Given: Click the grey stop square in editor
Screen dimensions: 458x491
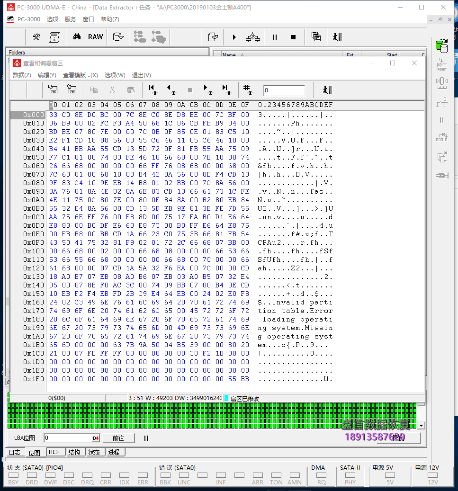Looking at the screenshot, I should pyautogui.click(x=190, y=90).
